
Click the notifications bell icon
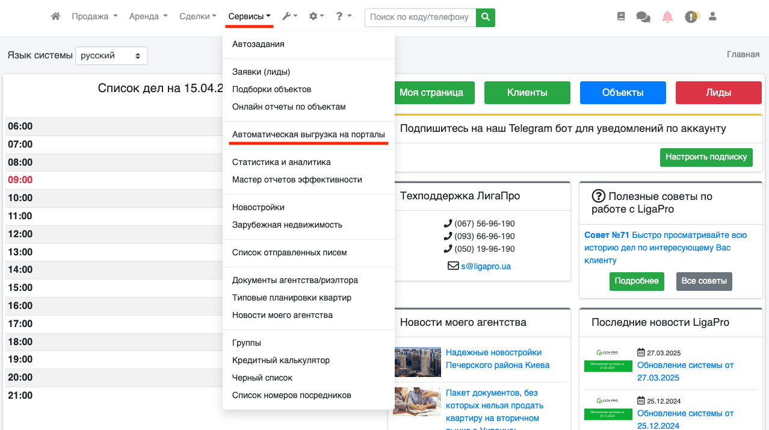pyautogui.click(x=667, y=17)
